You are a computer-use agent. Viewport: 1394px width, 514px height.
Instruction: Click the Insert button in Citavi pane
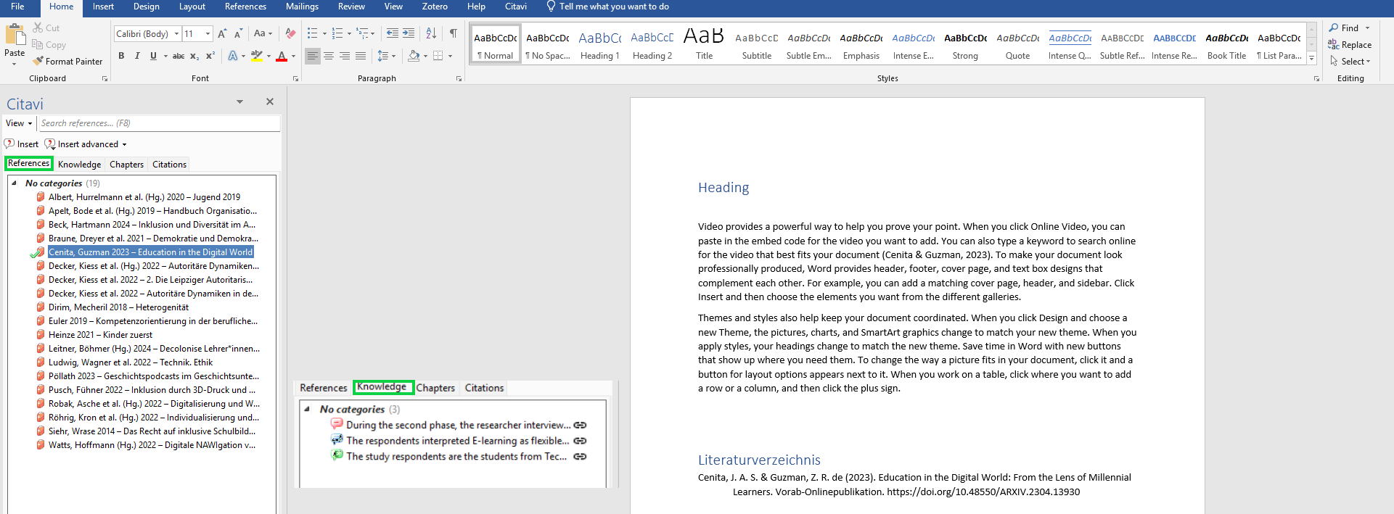point(22,144)
